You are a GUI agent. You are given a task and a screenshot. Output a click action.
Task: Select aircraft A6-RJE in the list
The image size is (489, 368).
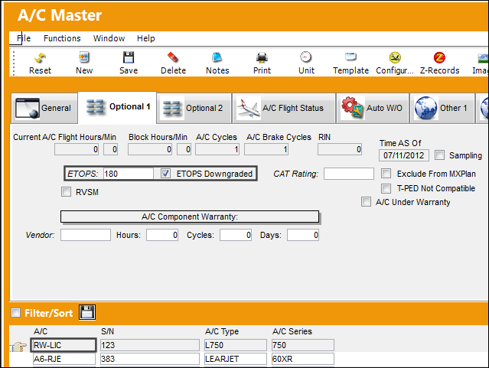point(64,359)
